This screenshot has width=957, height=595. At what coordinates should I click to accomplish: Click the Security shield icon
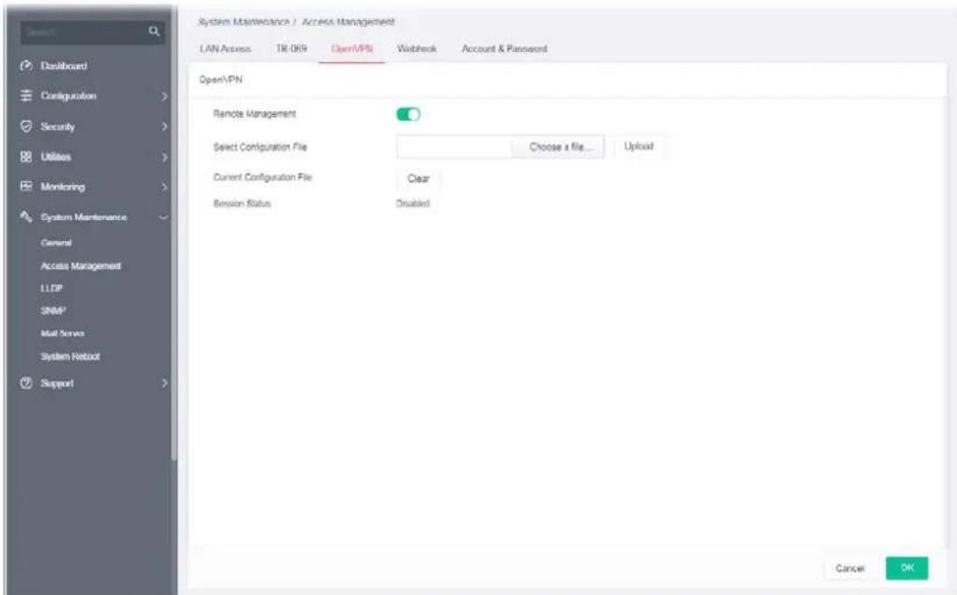(x=26, y=126)
